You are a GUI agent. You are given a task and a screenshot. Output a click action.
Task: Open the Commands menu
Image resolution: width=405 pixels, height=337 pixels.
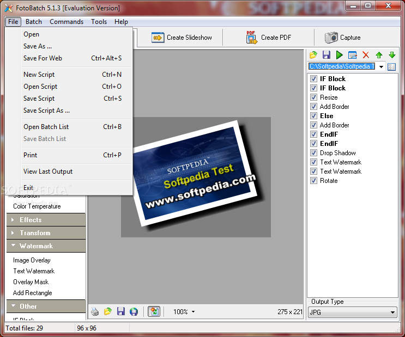[x=67, y=22]
